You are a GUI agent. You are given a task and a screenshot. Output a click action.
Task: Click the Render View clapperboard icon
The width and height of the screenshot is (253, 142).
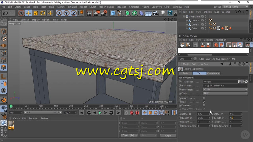pyautogui.click(x=89, y=13)
